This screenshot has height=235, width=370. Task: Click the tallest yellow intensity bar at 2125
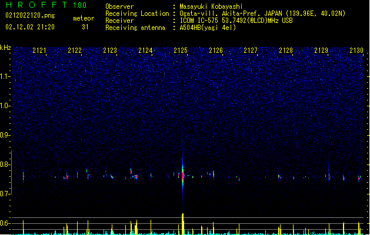pos(182,224)
